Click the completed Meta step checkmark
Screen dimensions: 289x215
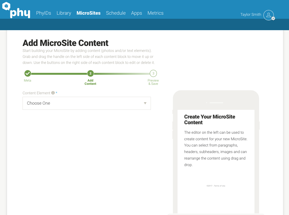pyautogui.click(x=27, y=73)
